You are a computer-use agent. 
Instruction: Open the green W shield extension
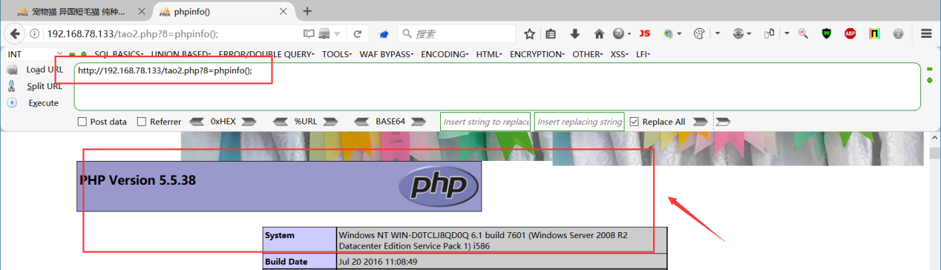(827, 34)
